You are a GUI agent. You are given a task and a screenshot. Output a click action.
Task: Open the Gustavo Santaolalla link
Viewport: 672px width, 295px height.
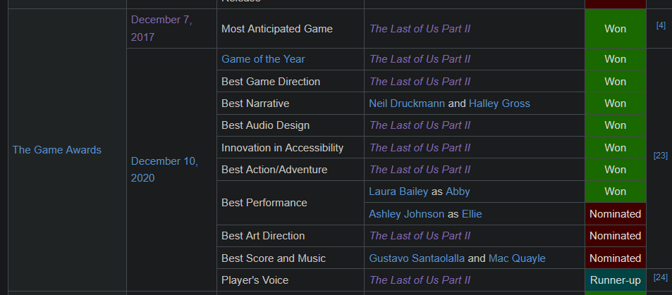tap(417, 258)
